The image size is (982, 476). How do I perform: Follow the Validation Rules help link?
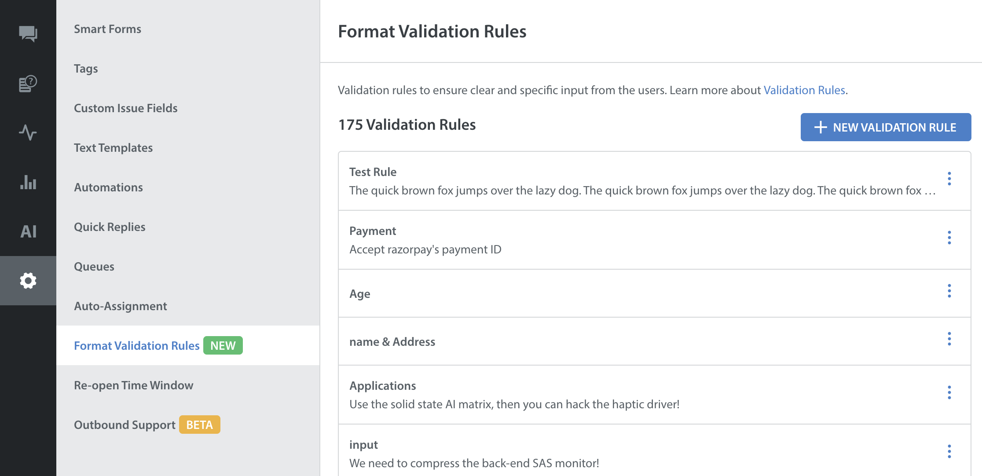[x=804, y=90]
